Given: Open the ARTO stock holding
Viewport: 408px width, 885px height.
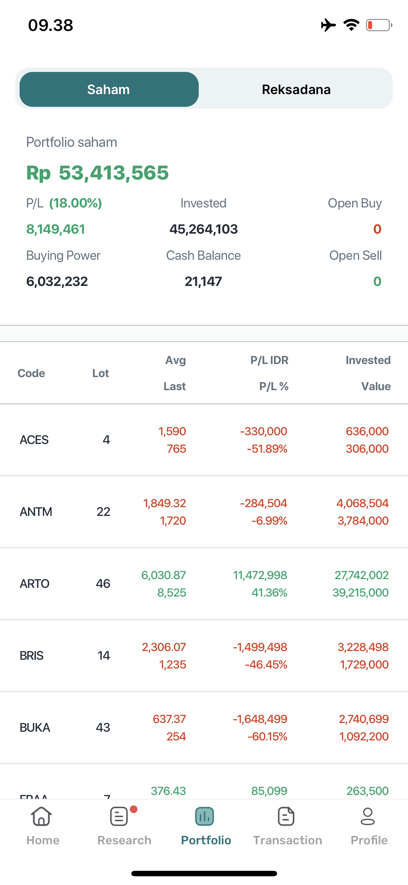Looking at the screenshot, I should coord(204,583).
